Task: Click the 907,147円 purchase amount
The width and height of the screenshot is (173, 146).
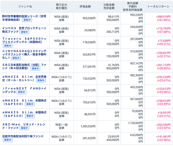Action: [136, 63]
